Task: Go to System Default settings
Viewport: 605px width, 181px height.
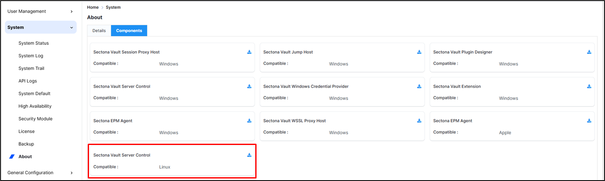Action: coord(34,93)
